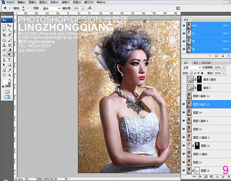
Task: Lock all with padlock icon
Action: [x=202, y=73]
